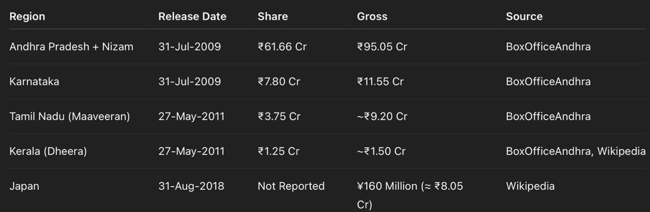The height and width of the screenshot is (212, 650).
Task: Click the ₹7.80 Cr share value
Action: [279, 82]
